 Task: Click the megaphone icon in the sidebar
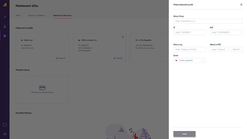[x=5, y=134]
